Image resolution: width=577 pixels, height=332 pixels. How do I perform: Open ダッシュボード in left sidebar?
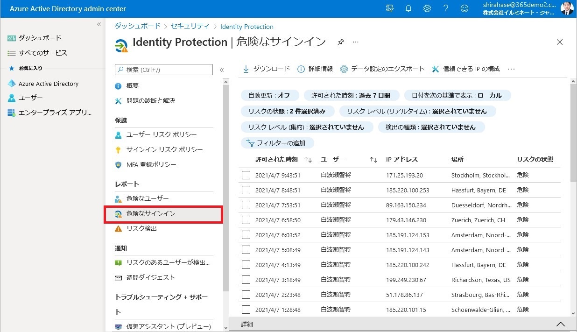35,38
